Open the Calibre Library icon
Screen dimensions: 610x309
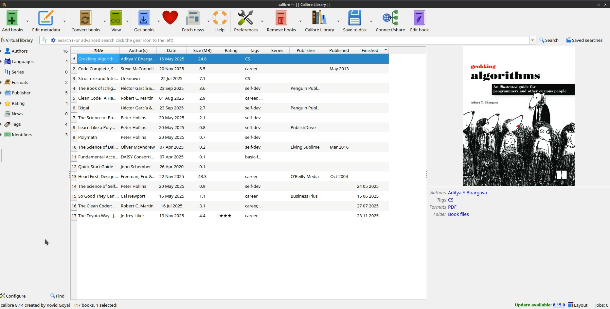pos(319,18)
